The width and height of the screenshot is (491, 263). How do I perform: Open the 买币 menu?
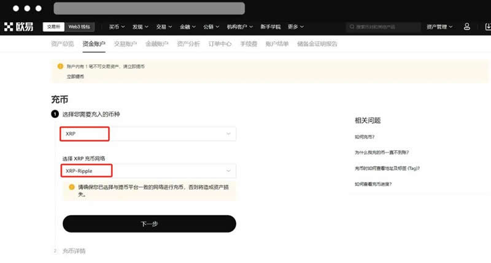click(x=117, y=27)
